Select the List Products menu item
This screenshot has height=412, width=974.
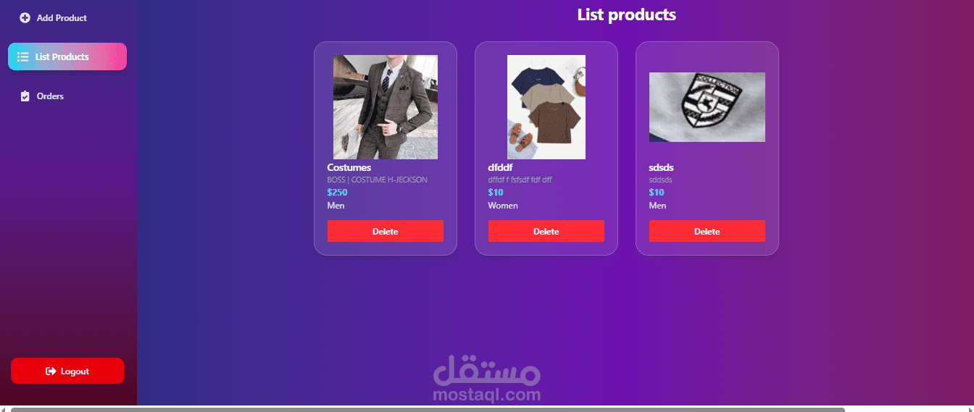(x=67, y=56)
